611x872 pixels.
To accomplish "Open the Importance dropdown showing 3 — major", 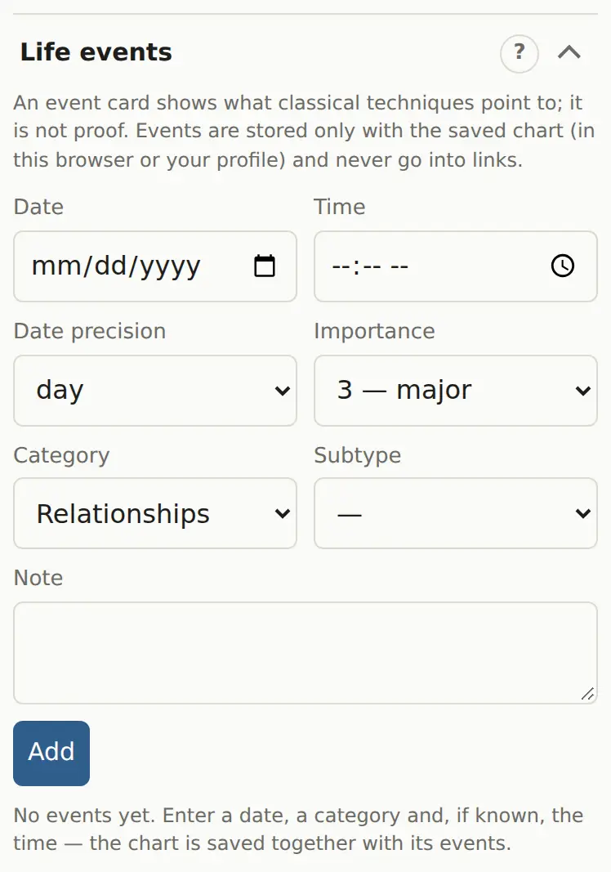I will pos(455,391).
